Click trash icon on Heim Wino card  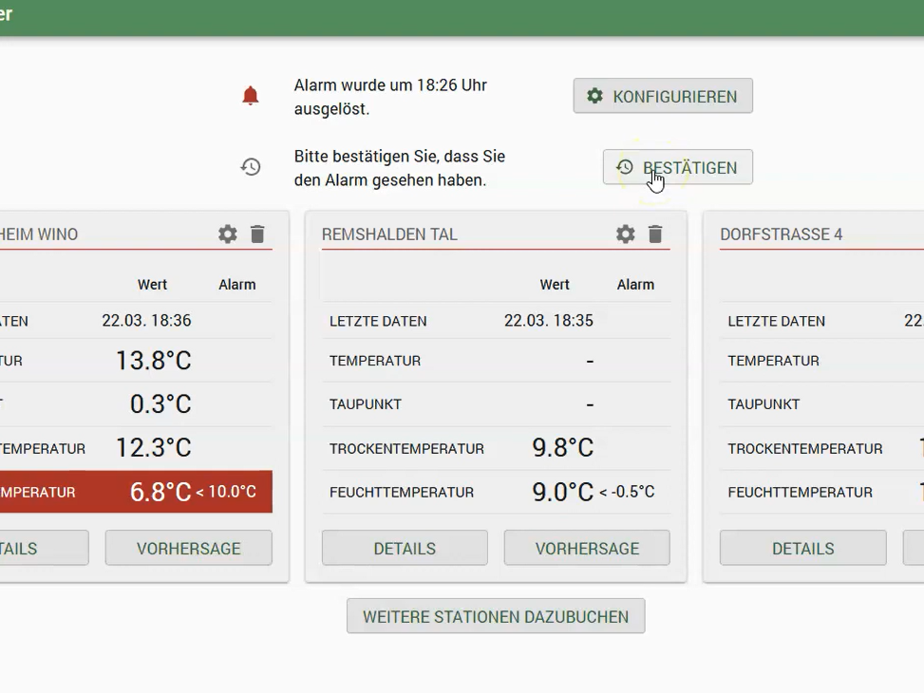coord(257,234)
